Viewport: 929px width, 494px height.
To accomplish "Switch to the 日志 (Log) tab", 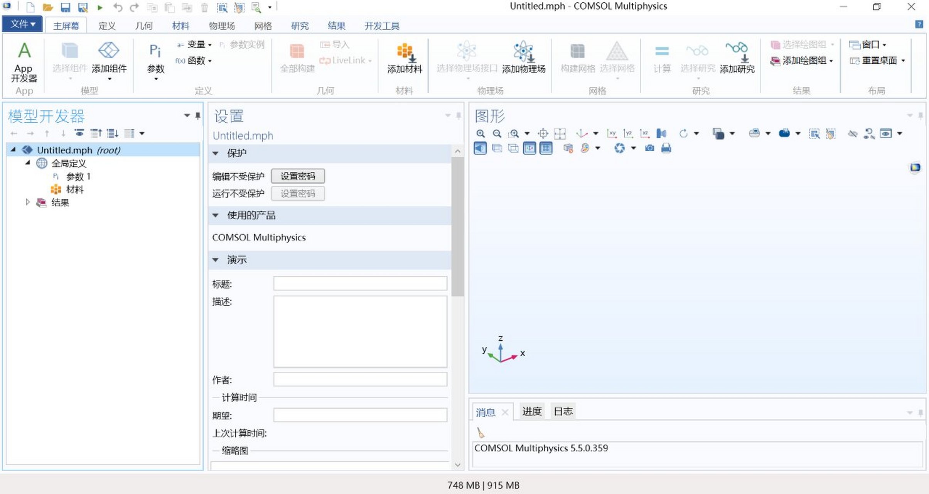I will tap(563, 411).
